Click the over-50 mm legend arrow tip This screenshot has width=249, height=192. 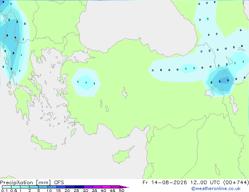coord(124,187)
